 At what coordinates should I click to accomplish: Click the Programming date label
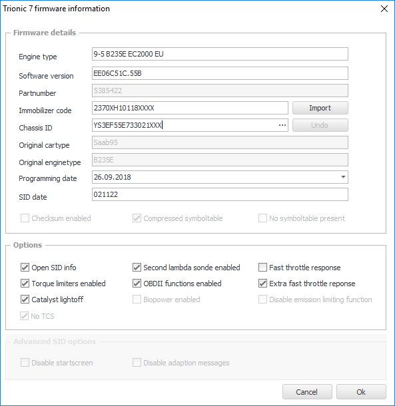[x=48, y=178]
